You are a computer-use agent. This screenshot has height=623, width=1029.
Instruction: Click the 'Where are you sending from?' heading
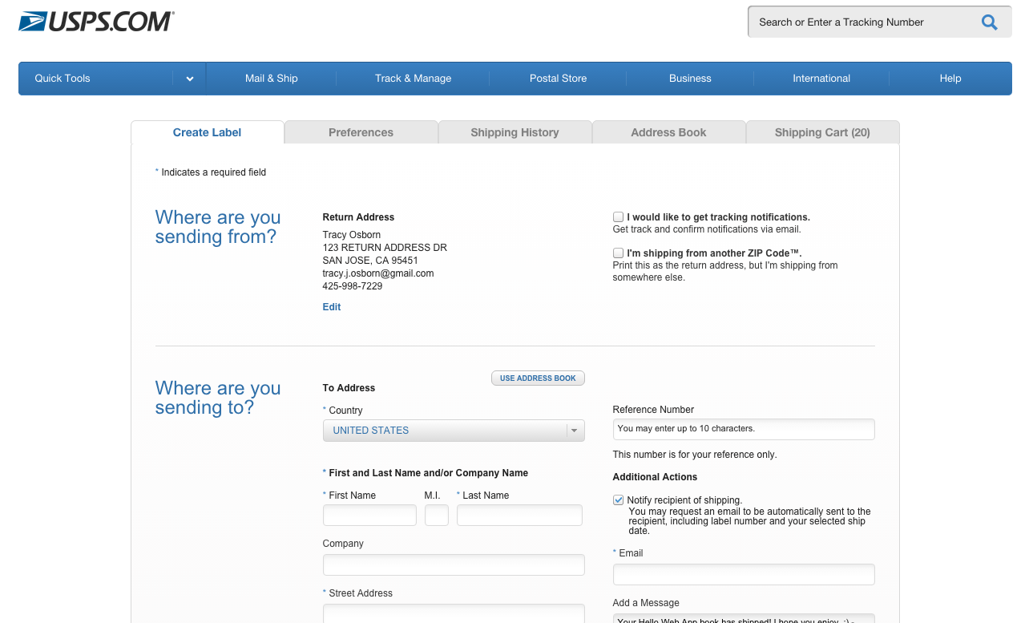[218, 227]
